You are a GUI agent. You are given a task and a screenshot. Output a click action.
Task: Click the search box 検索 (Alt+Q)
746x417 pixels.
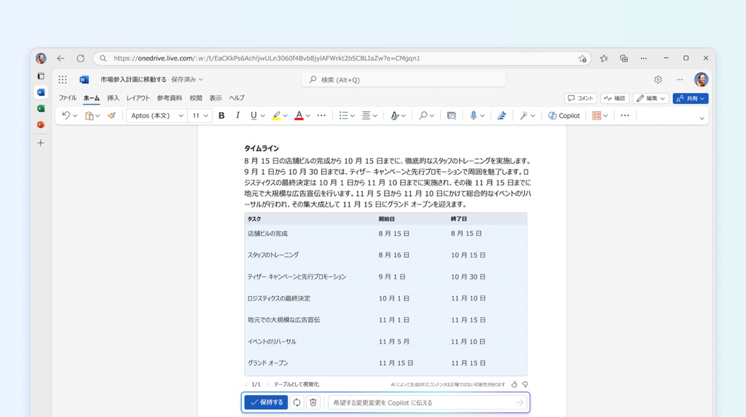coord(404,79)
